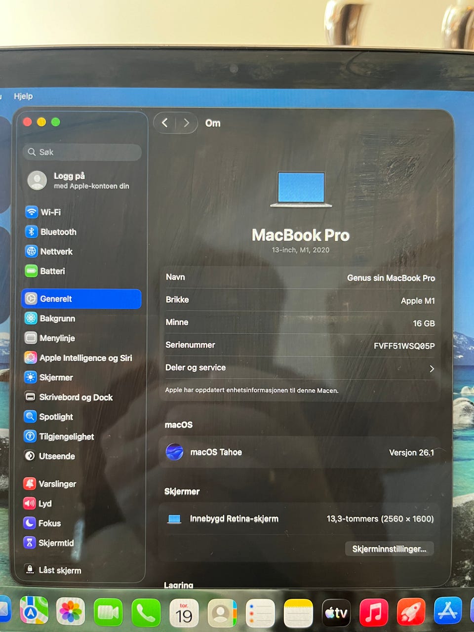The image size is (474, 632).
Task: Click the macOS Tahoe row
Action: click(x=299, y=452)
